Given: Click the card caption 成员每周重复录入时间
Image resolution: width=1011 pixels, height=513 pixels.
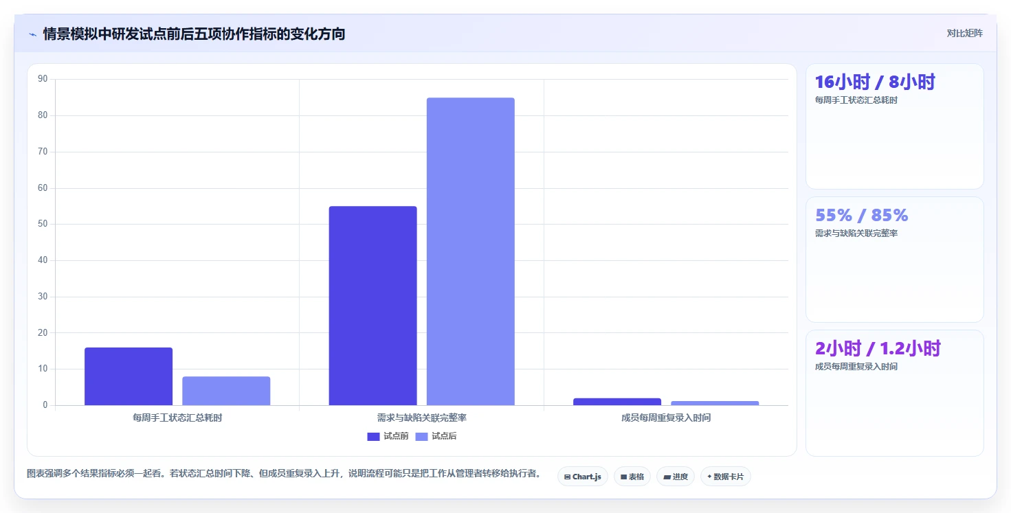Looking at the screenshot, I should [856, 367].
